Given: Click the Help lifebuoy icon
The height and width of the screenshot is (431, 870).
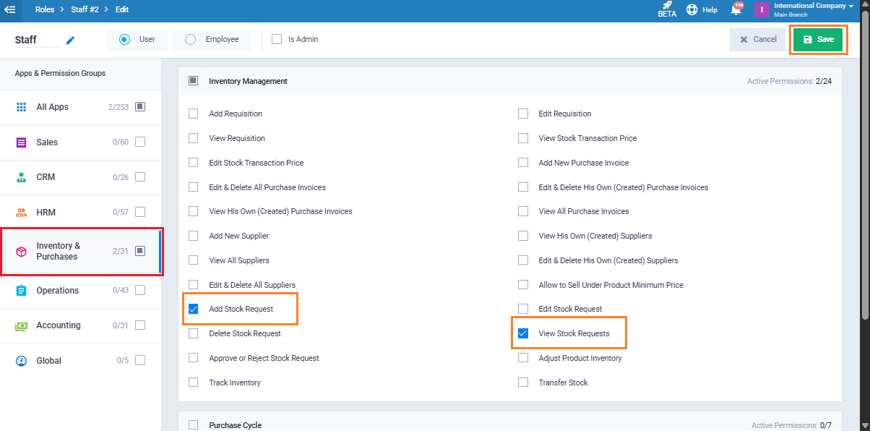Looking at the screenshot, I should point(692,10).
